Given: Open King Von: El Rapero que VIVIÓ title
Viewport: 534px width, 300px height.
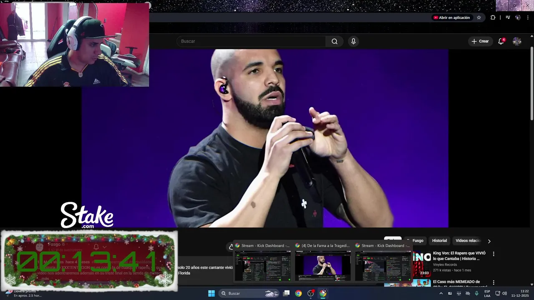Looking at the screenshot, I should coord(459,256).
